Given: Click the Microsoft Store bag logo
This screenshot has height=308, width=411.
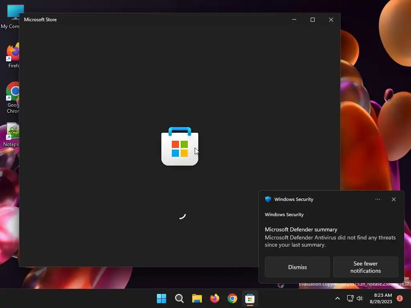Looking at the screenshot, I should 180,146.
